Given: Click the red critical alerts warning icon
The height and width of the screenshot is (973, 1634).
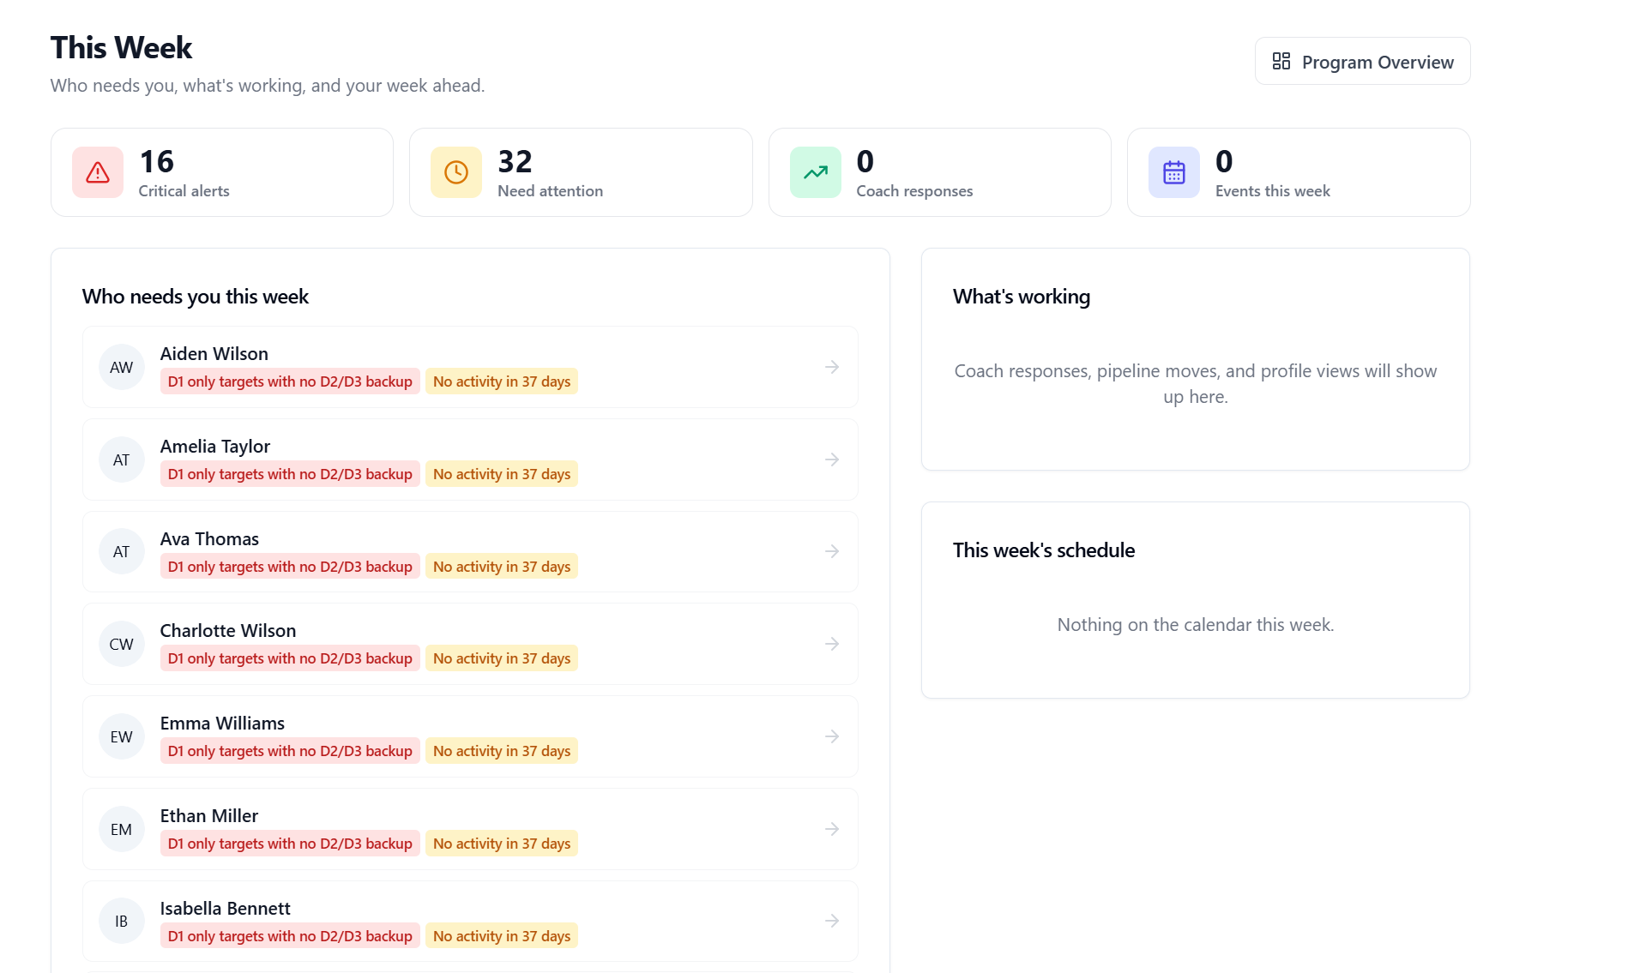Looking at the screenshot, I should (98, 172).
